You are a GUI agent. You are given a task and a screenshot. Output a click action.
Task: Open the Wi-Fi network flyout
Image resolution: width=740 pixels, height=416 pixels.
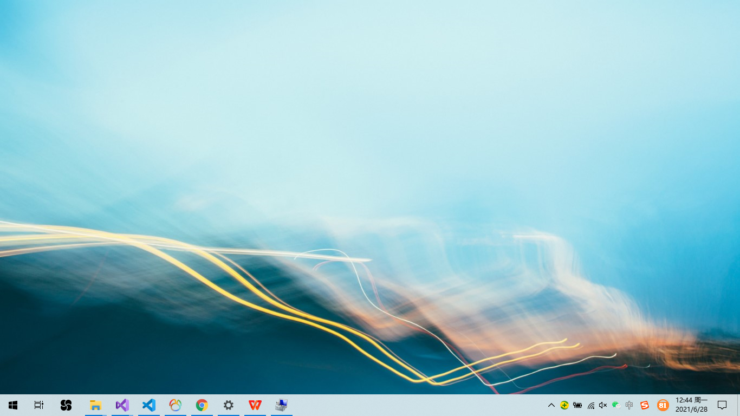coord(590,405)
